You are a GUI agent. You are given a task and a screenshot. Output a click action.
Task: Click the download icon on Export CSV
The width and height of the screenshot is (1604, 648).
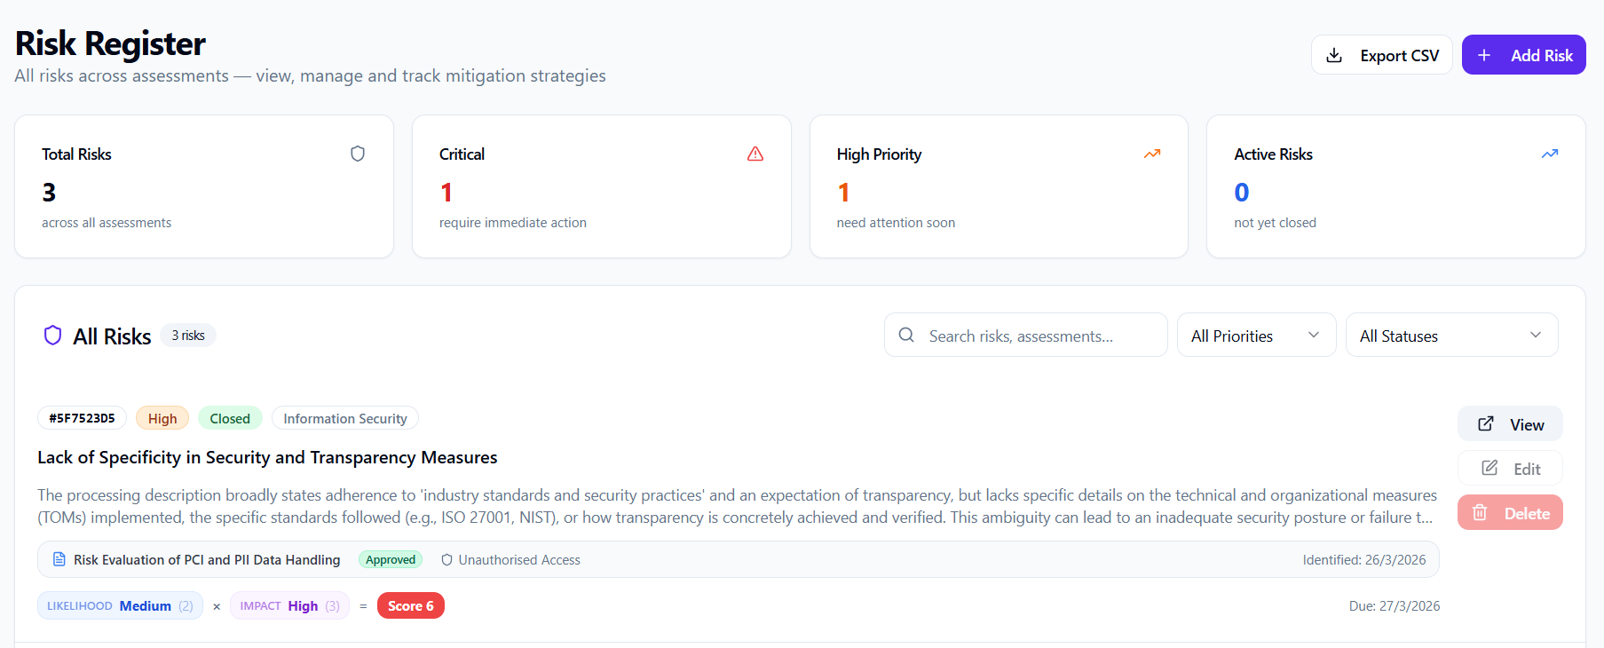pyautogui.click(x=1334, y=55)
